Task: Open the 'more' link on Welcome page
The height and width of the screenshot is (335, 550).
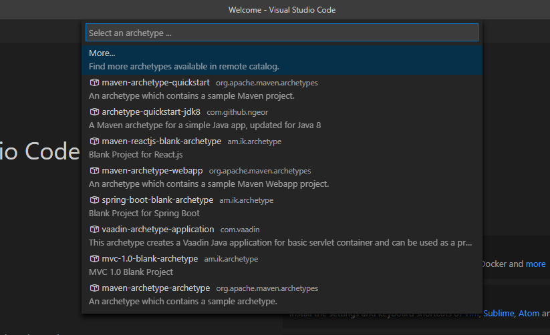Action: coord(535,264)
